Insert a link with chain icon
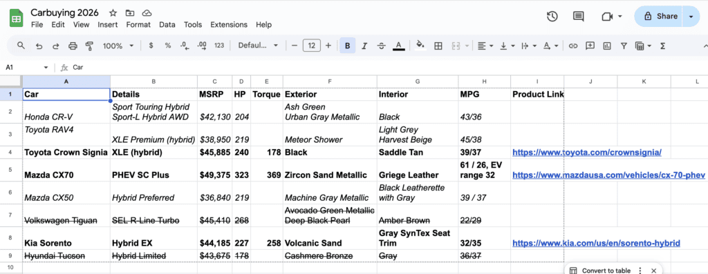 (x=573, y=46)
